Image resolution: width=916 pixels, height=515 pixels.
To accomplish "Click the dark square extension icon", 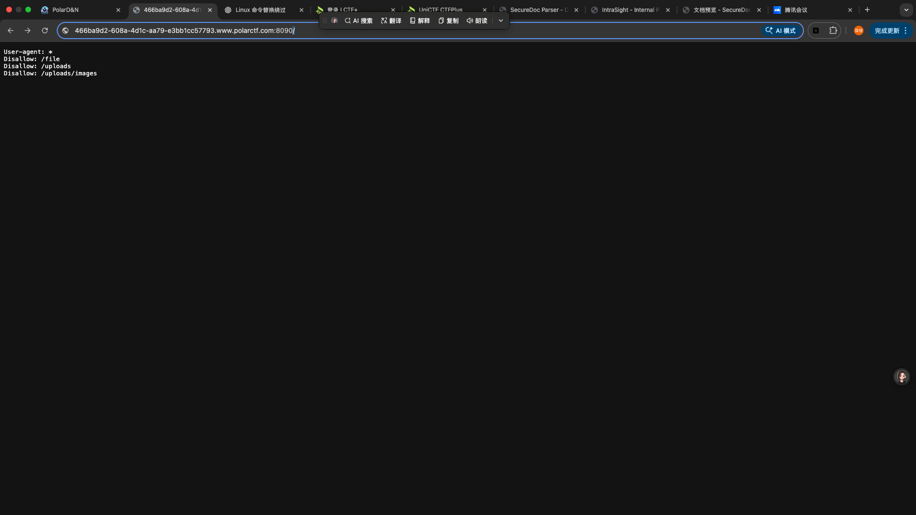I will pos(816,31).
